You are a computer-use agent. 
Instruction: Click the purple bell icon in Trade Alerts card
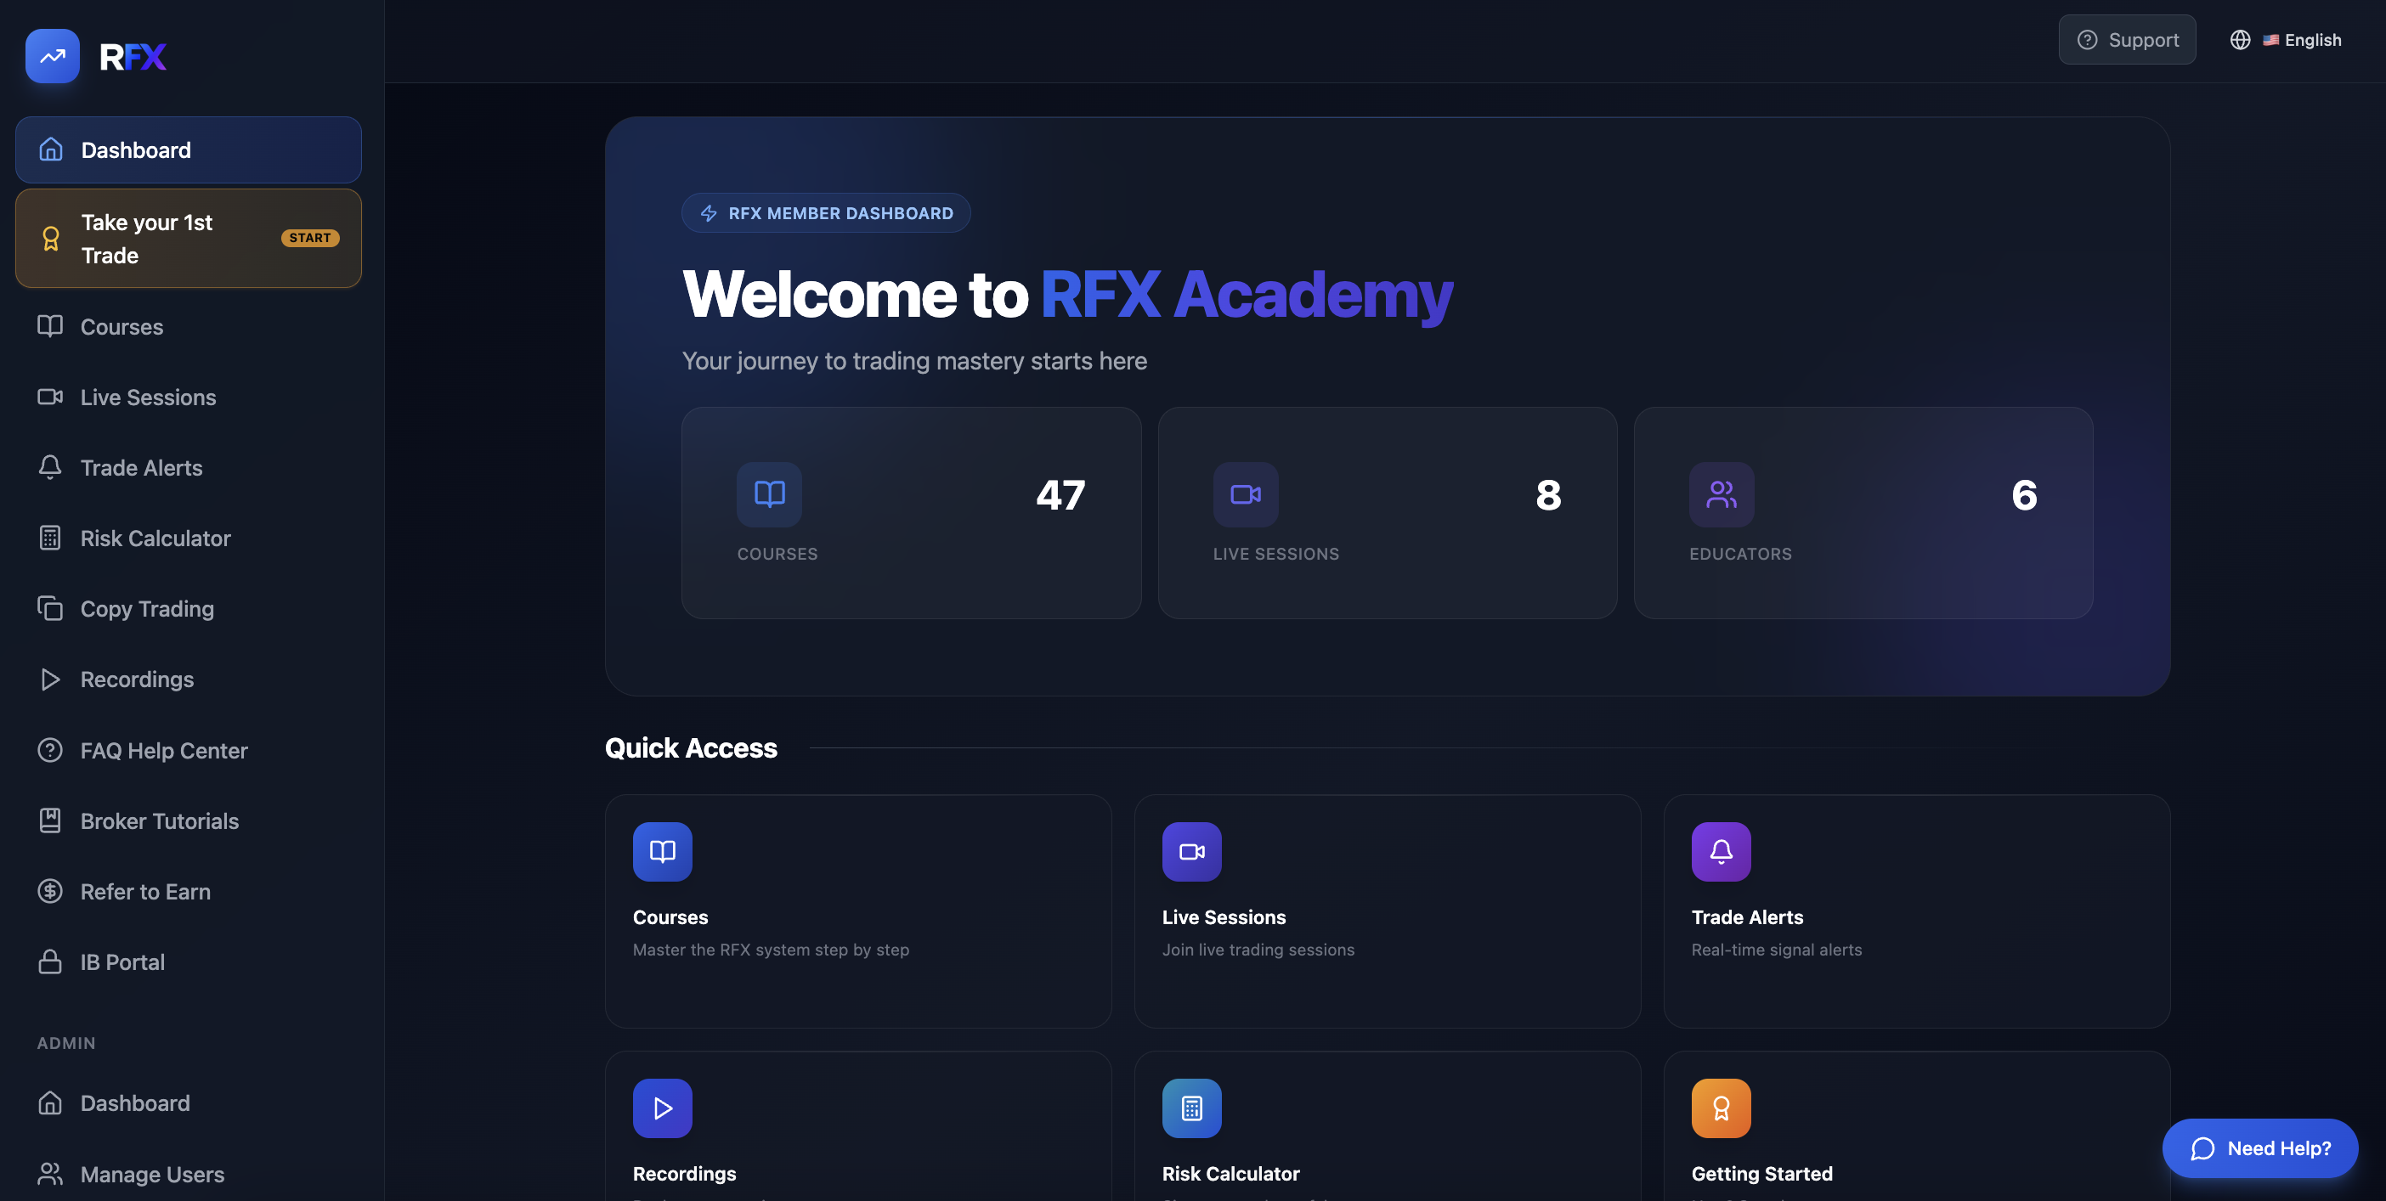[x=1721, y=852]
